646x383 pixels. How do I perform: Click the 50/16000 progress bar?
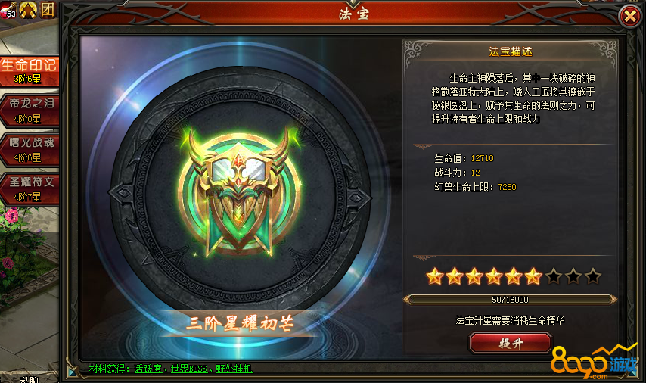pyautogui.click(x=510, y=300)
